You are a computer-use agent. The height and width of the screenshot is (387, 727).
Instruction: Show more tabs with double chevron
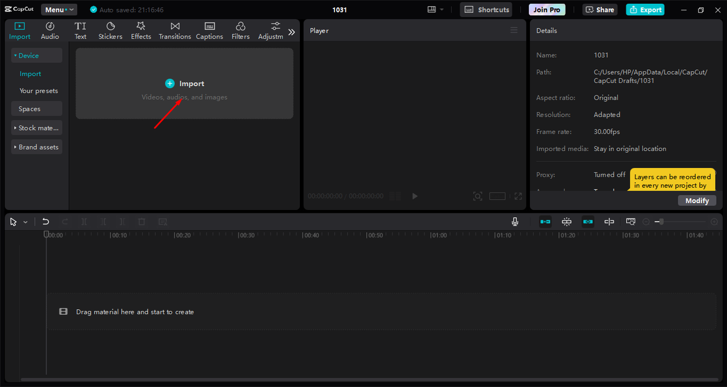[291, 32]
